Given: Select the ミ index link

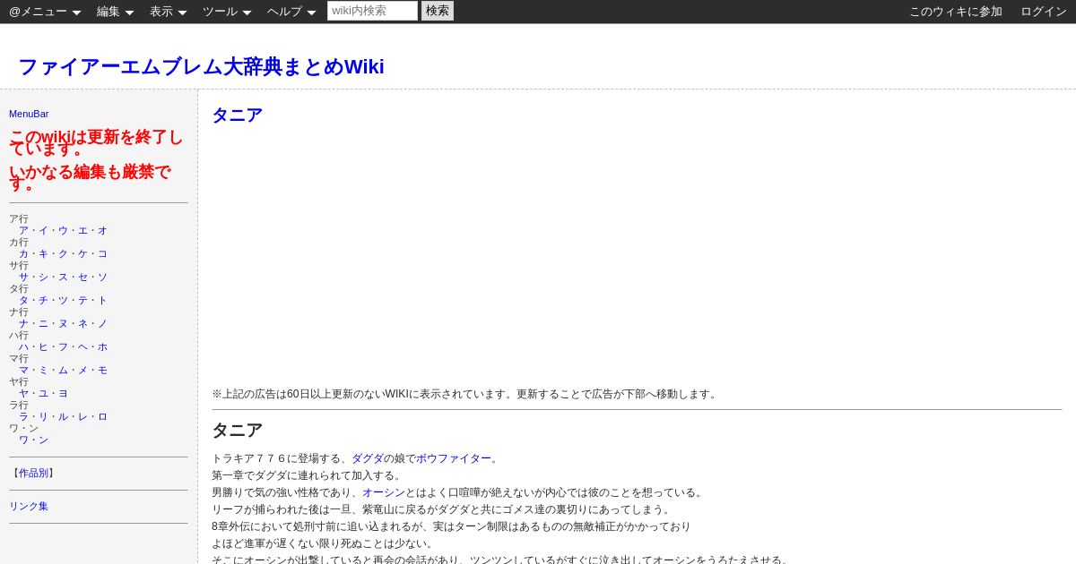Looking at the screenshot, I should [43, 371].
